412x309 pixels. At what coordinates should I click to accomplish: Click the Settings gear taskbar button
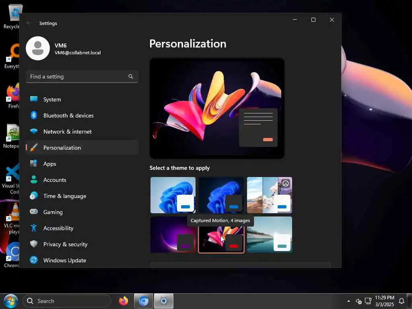[x=164, y=301]
